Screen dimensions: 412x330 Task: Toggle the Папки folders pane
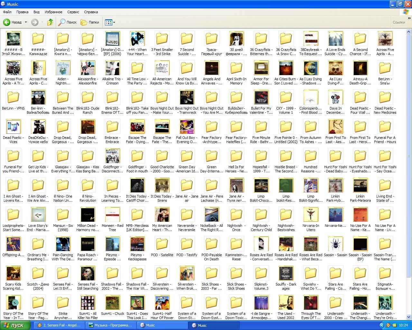[x=90, y=22]
